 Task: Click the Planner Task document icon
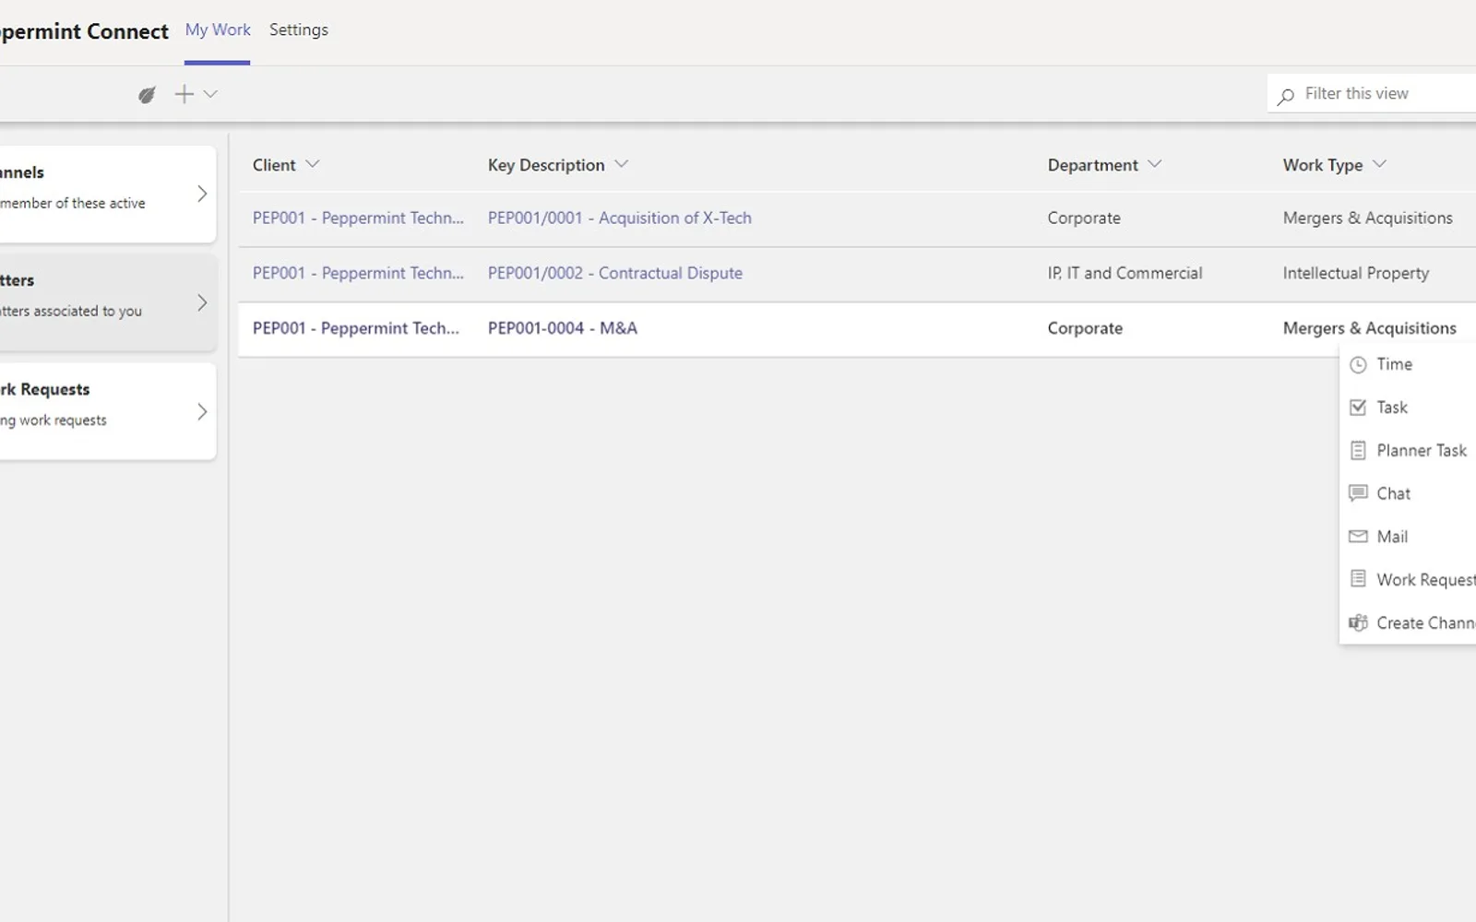[1358, 451]
